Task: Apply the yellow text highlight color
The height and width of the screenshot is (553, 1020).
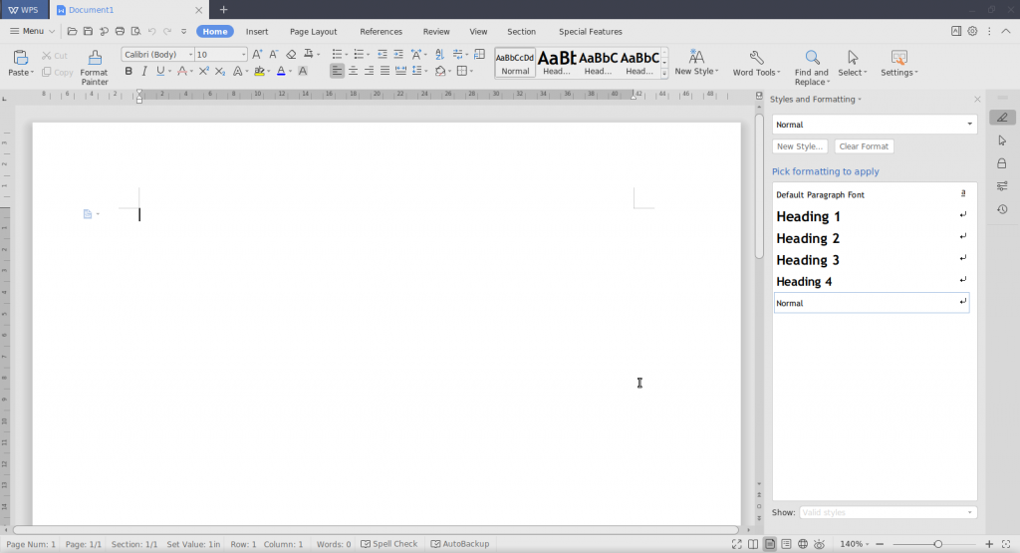Action: (x=260, y=71)
